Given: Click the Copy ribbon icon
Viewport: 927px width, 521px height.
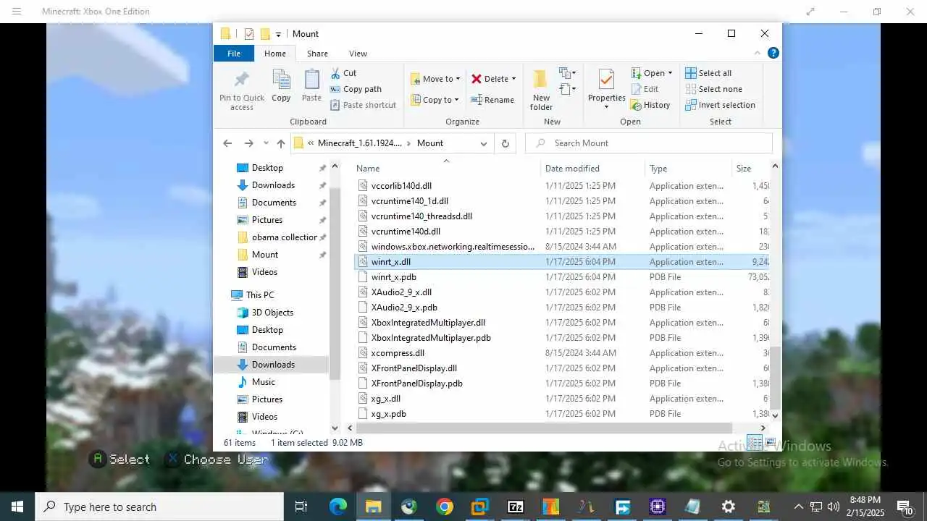Looking at the screenshot, I should pyautogui.click(x=281, y=87).
